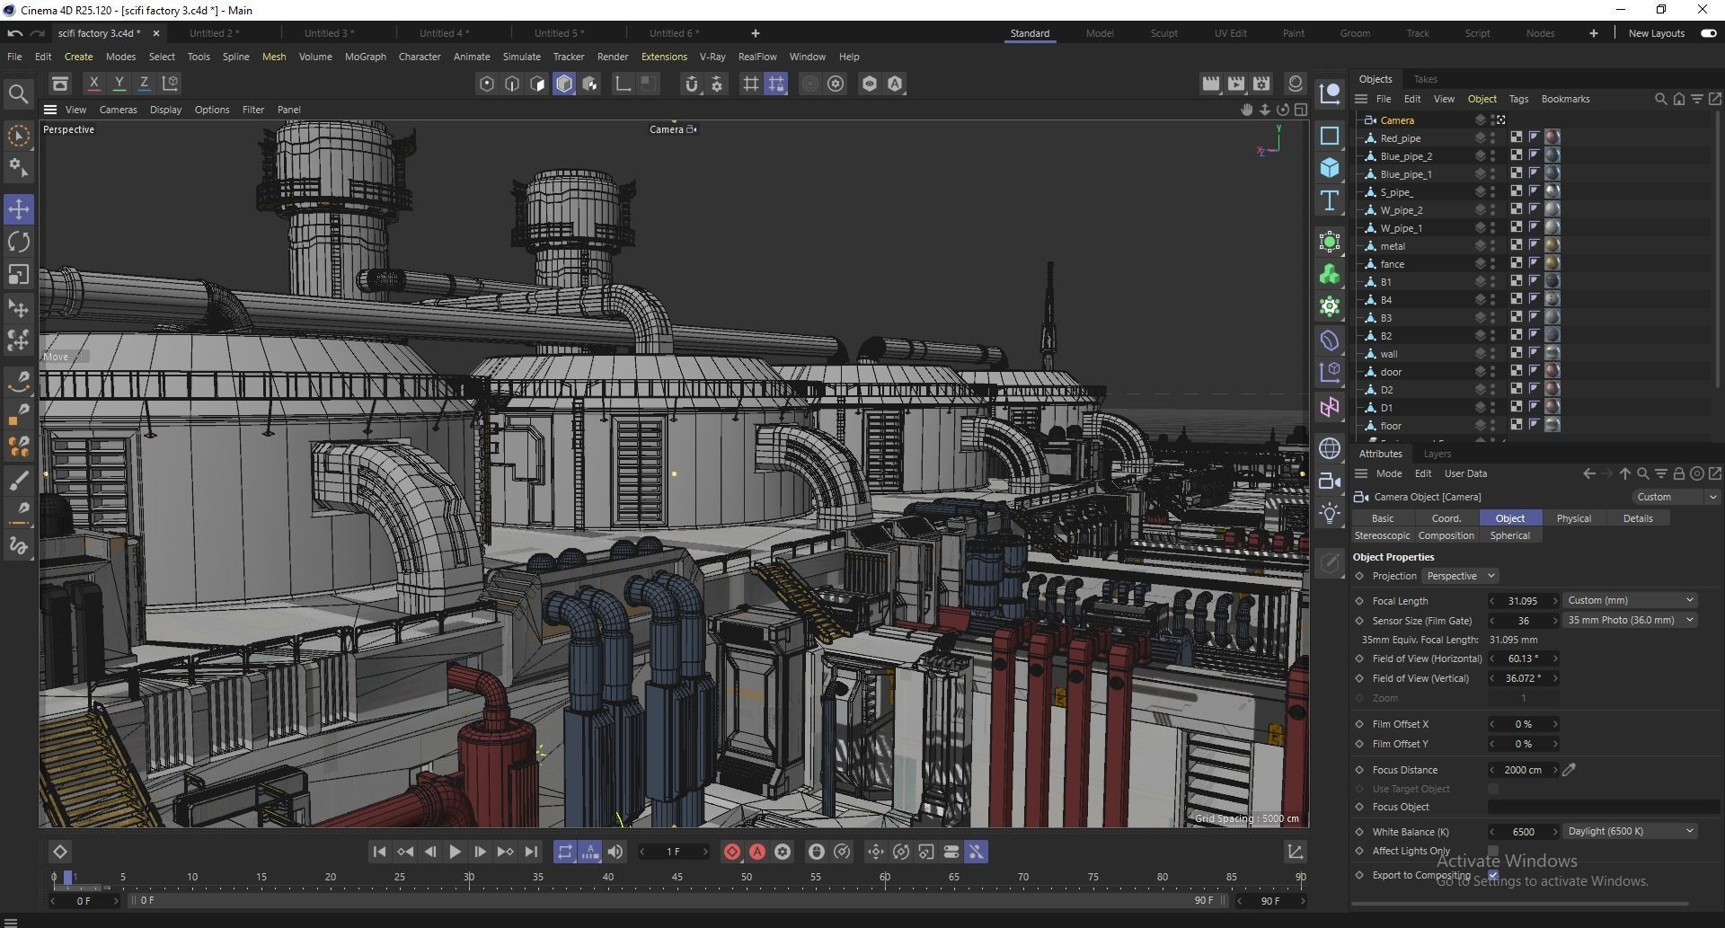This screenshot has height=928, width=1725.
Task: Increase Focal Length with right arrow
Action: pos(1555,601)
